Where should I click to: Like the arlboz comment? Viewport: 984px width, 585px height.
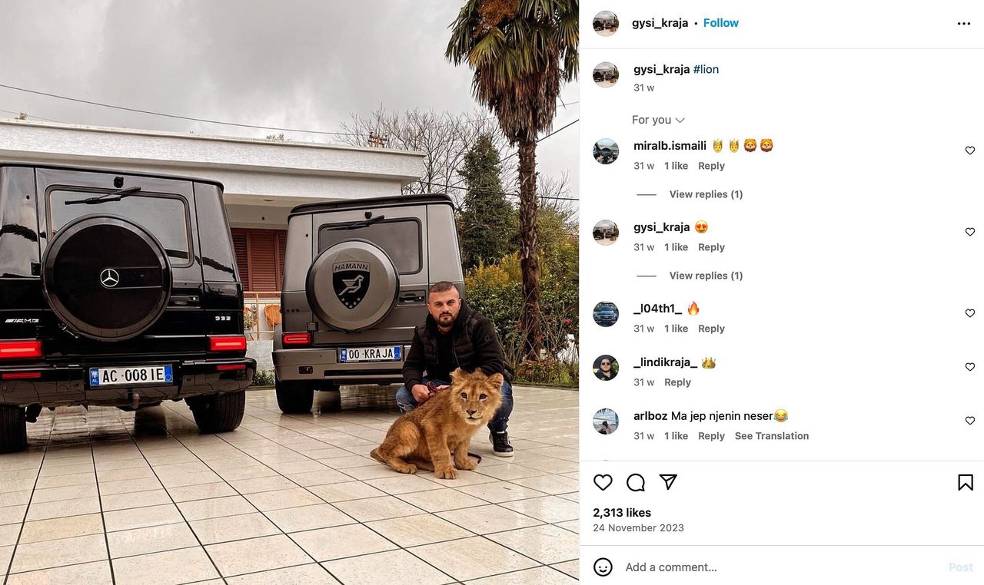970,421
